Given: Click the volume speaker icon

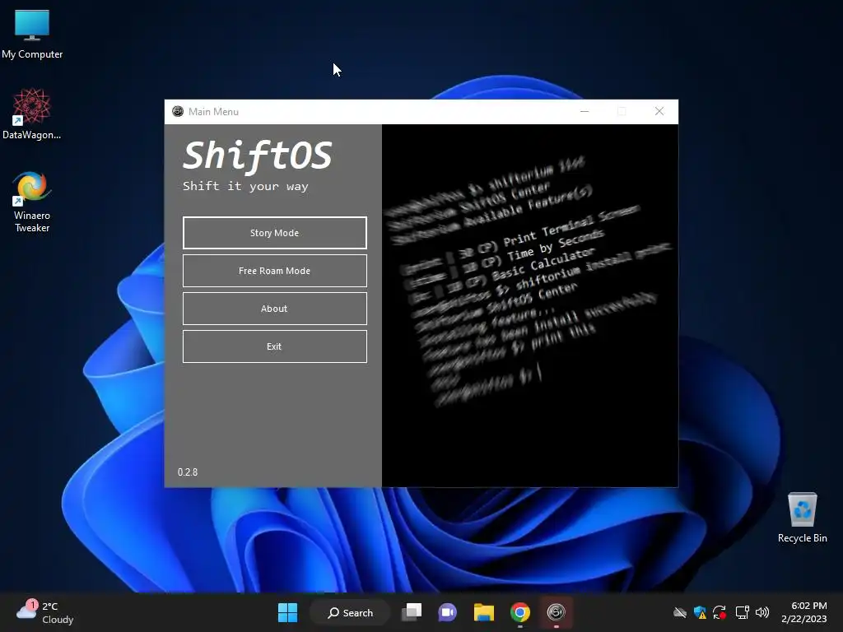Looking at the screenshot, I should pos(762,612).
